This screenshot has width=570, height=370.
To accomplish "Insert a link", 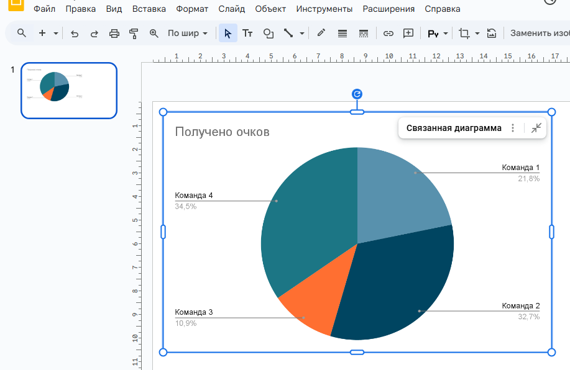I will (x=388, y=34).
